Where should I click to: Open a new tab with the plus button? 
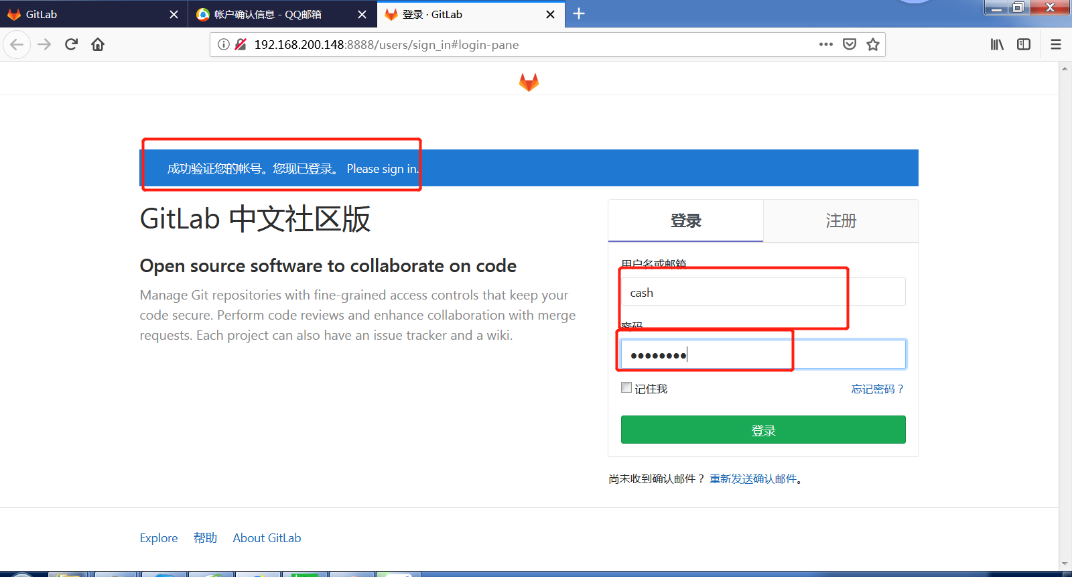point(579,13)
